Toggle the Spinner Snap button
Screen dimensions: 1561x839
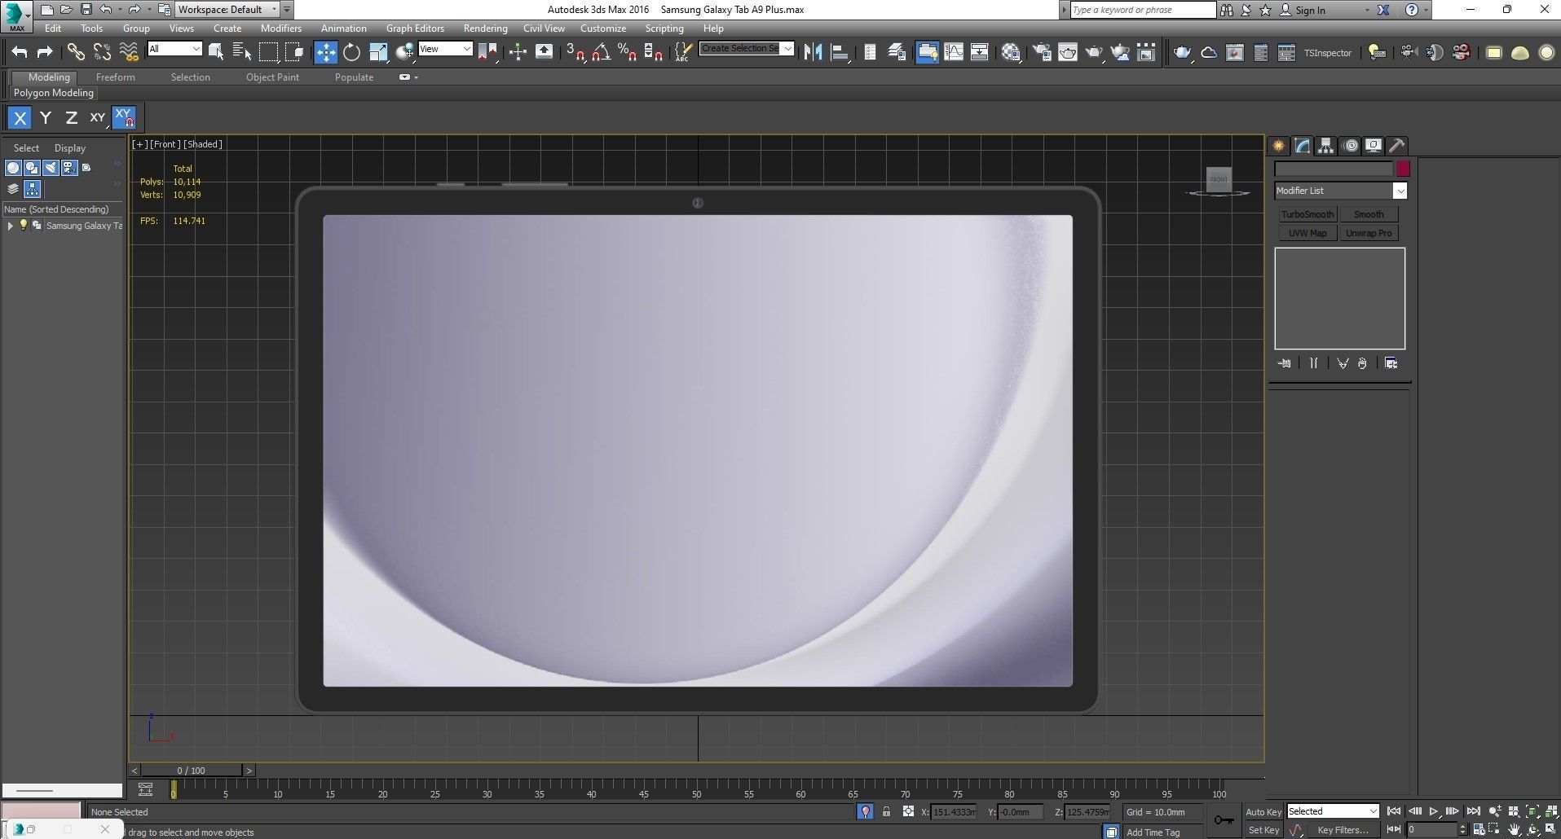point(653,52)
